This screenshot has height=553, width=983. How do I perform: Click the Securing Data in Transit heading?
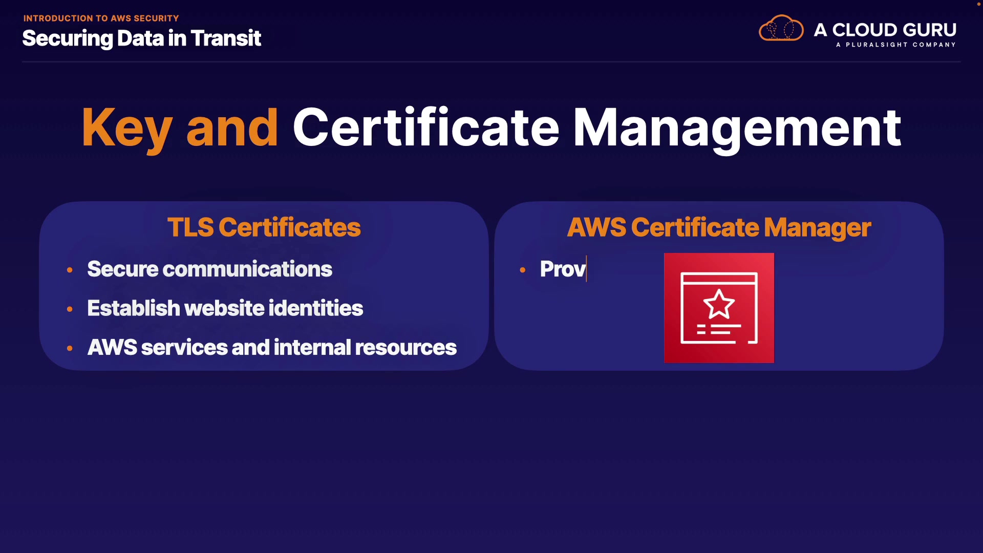[x=142, y=38]
